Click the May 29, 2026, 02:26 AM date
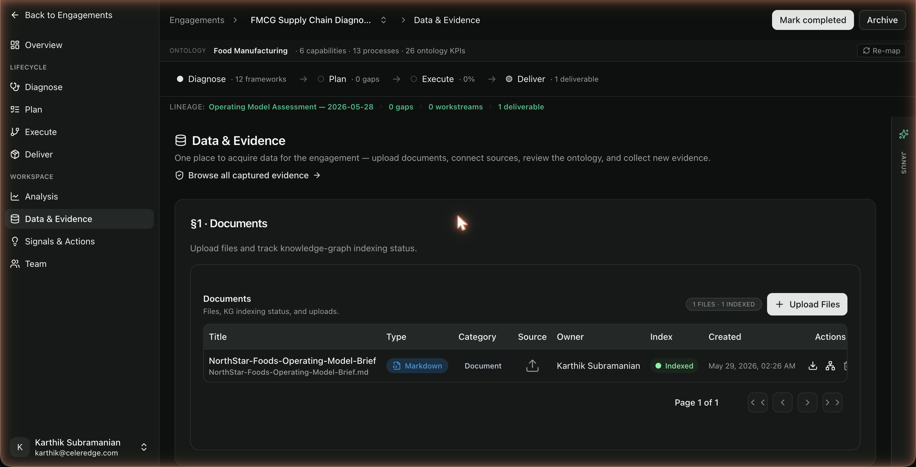 [x=752, y=366]
